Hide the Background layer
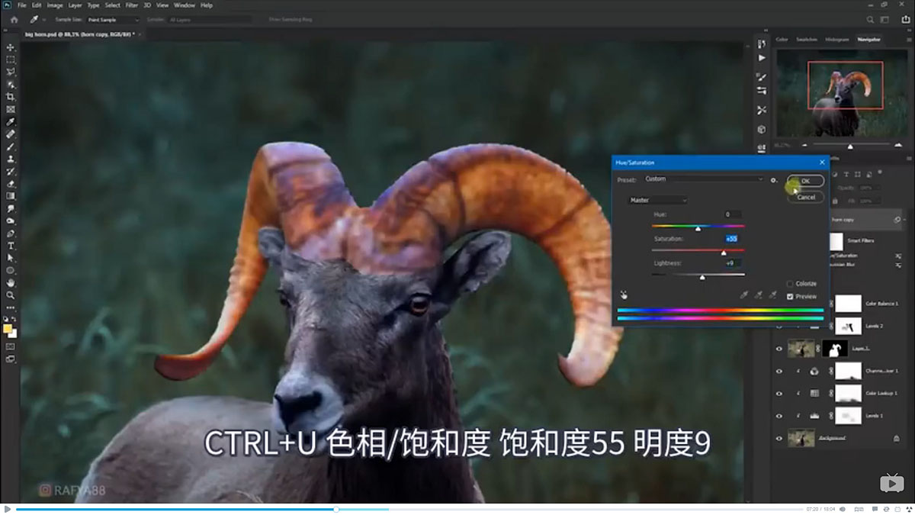 (x=779, y=439)
